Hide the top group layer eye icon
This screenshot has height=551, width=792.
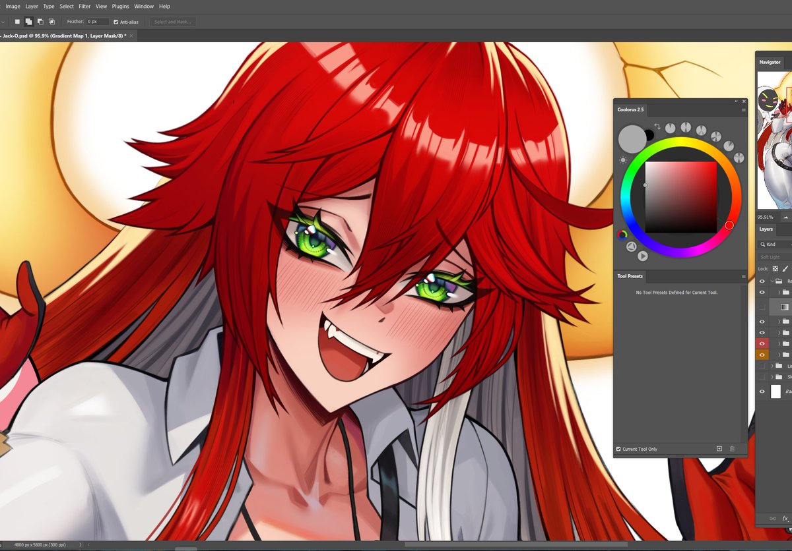(x=762, y=281)
